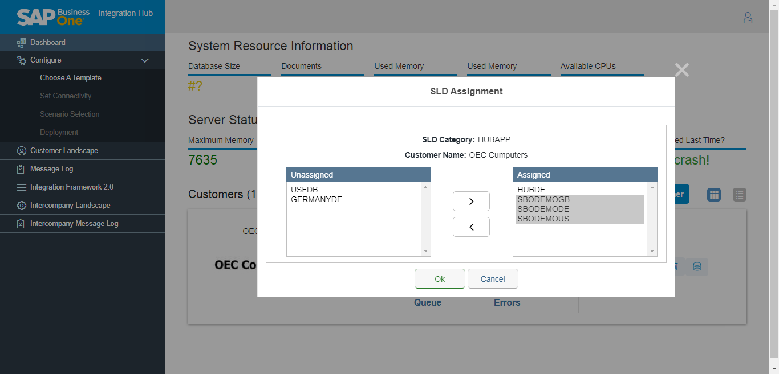Confirm assignment with Ok button
The image size is (779, 374).
(440, 279)
